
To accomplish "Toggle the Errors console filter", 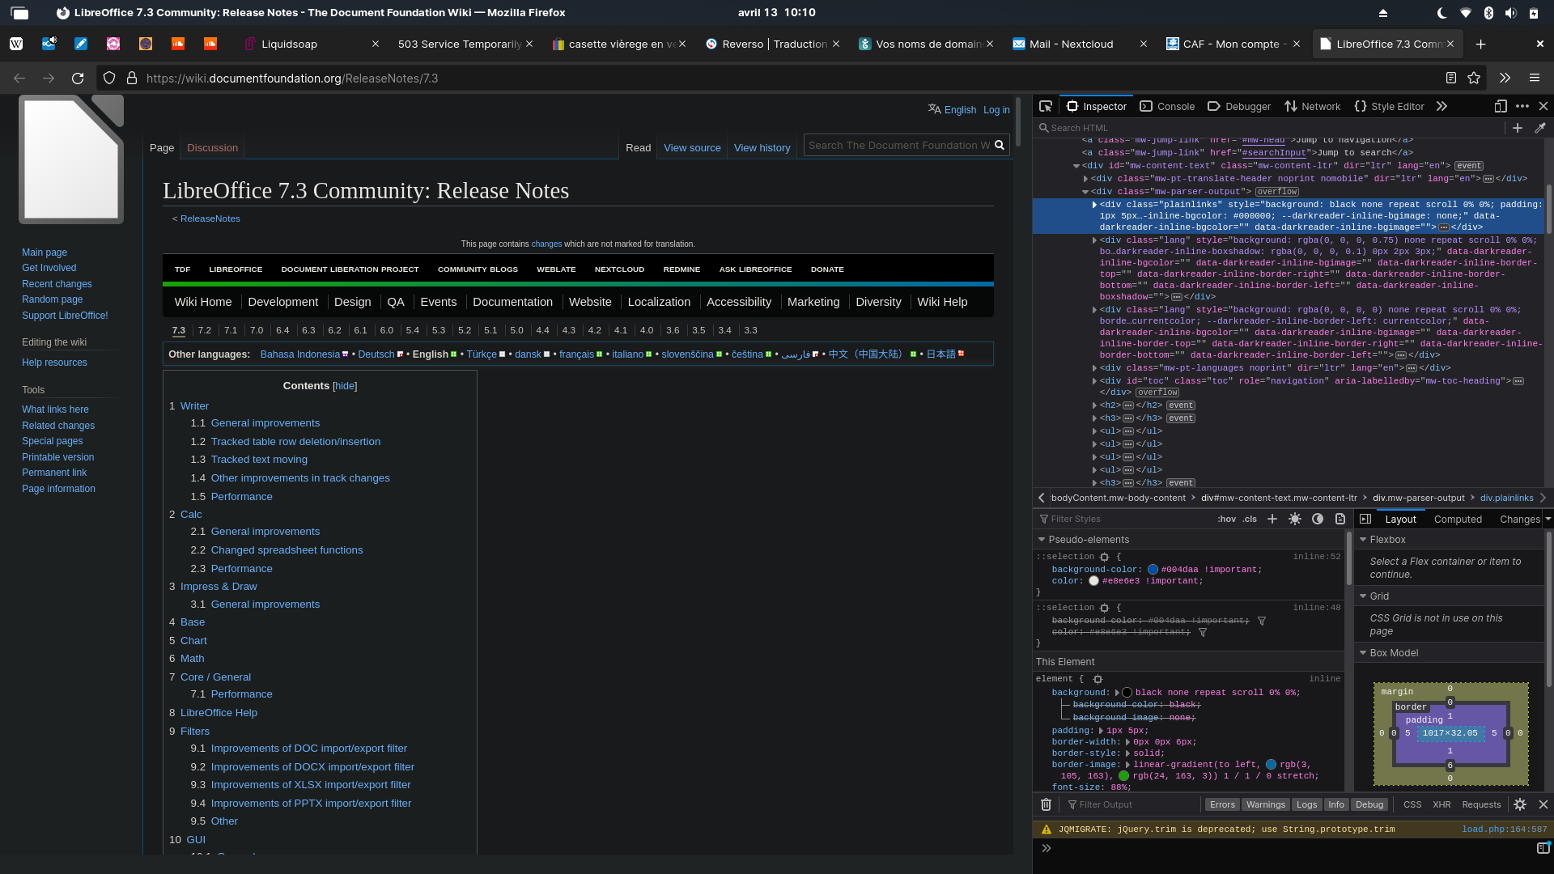I will [x=1222, y=804].
